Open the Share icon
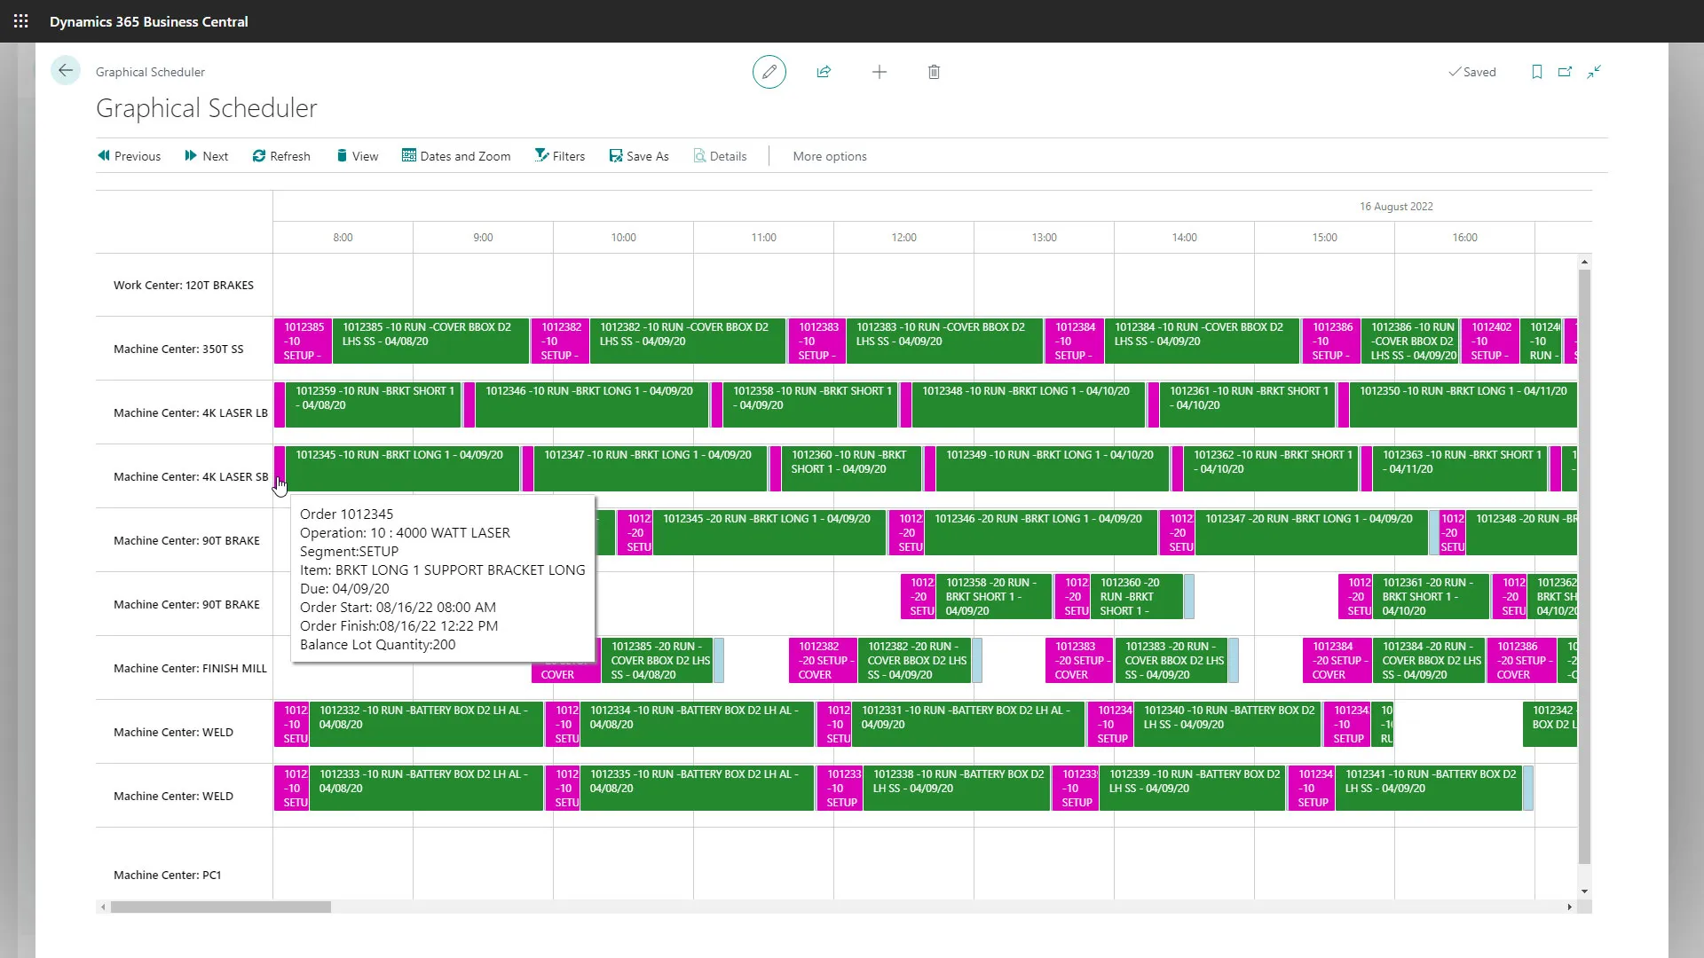Viewport: 1704px width, 958px height. tap(824, 72)
